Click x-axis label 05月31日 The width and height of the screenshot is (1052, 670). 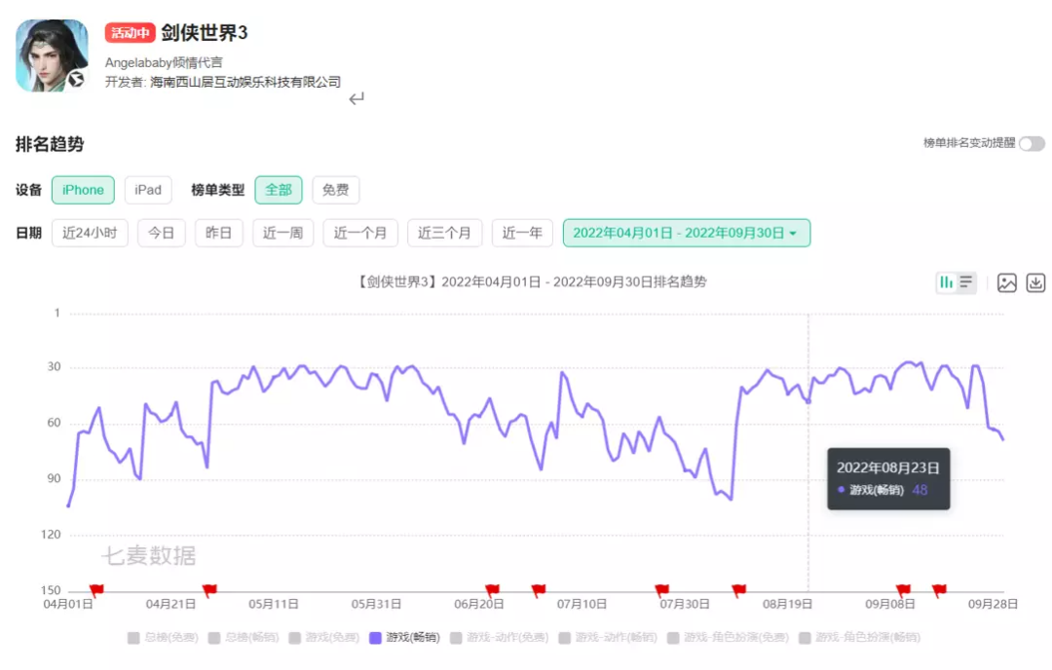[x=376, y=605]
